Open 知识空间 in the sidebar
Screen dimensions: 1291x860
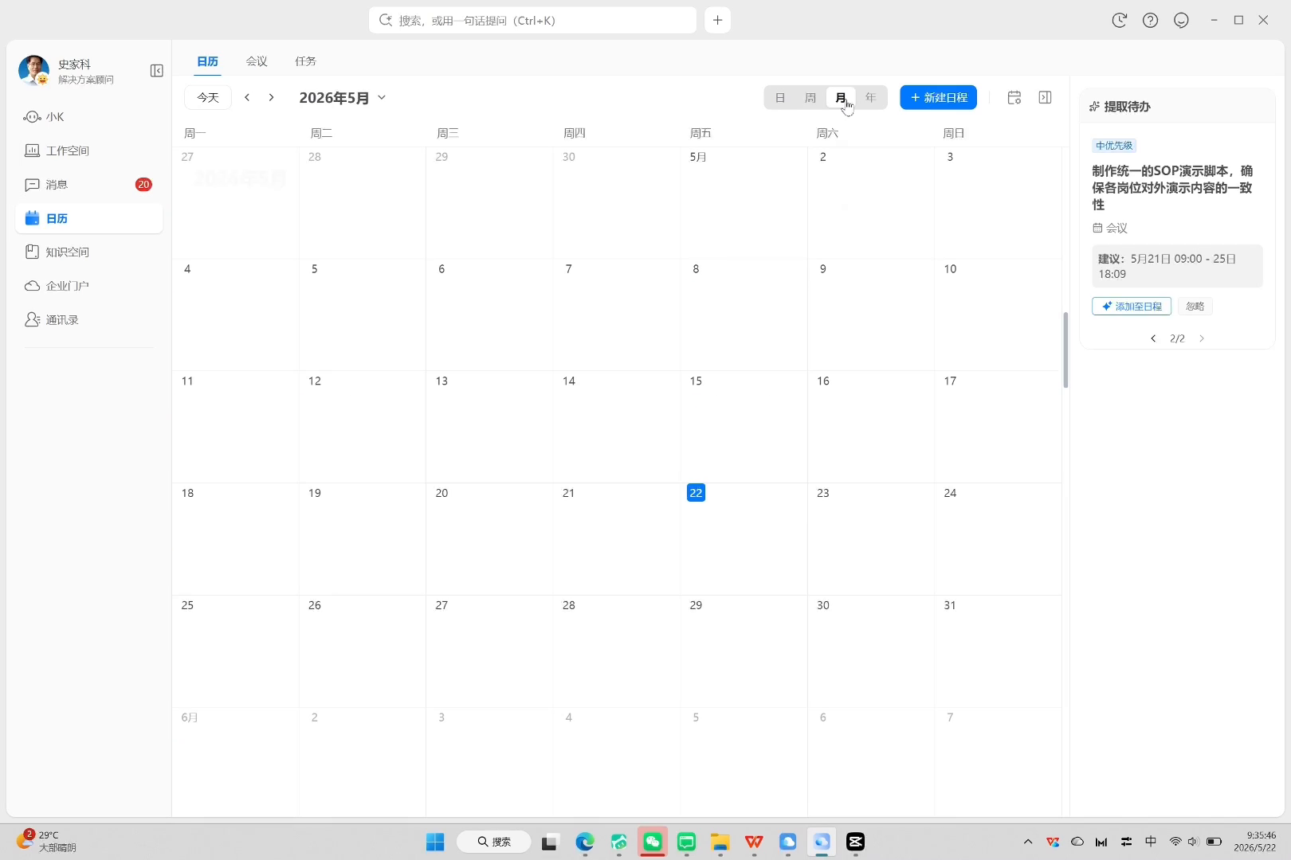[88, 252]
